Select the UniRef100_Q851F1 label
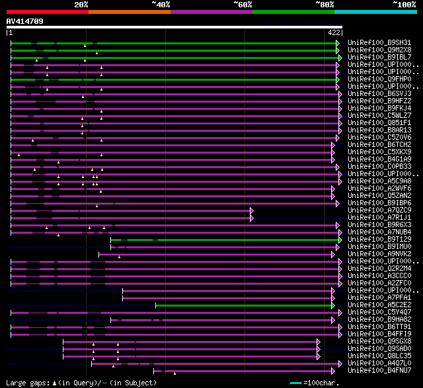Viewport: 423px width, 388px height. [x=379, y=122]
